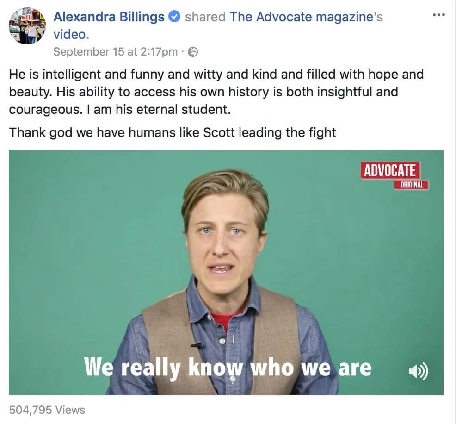Click the blue verified badge icon

click(174, 17)
